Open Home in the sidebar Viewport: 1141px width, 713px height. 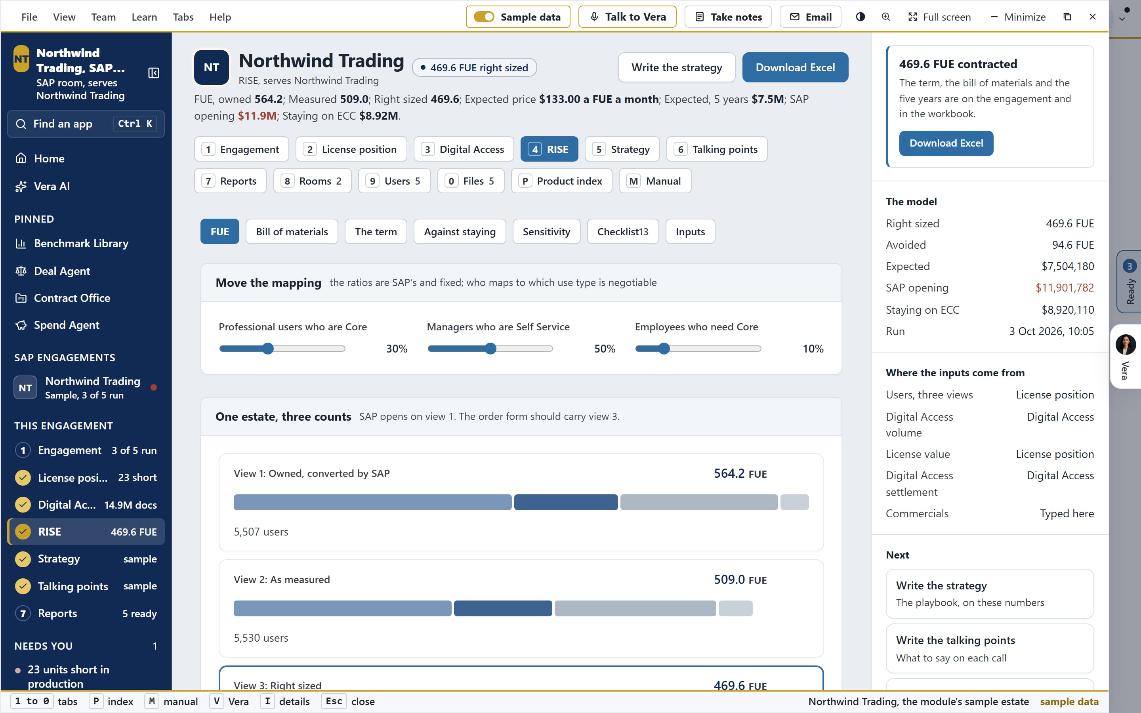86,158
